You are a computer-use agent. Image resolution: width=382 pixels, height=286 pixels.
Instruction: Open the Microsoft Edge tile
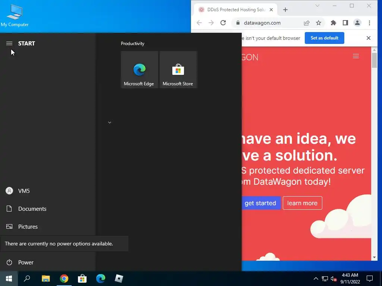click(x=140, y=70)
